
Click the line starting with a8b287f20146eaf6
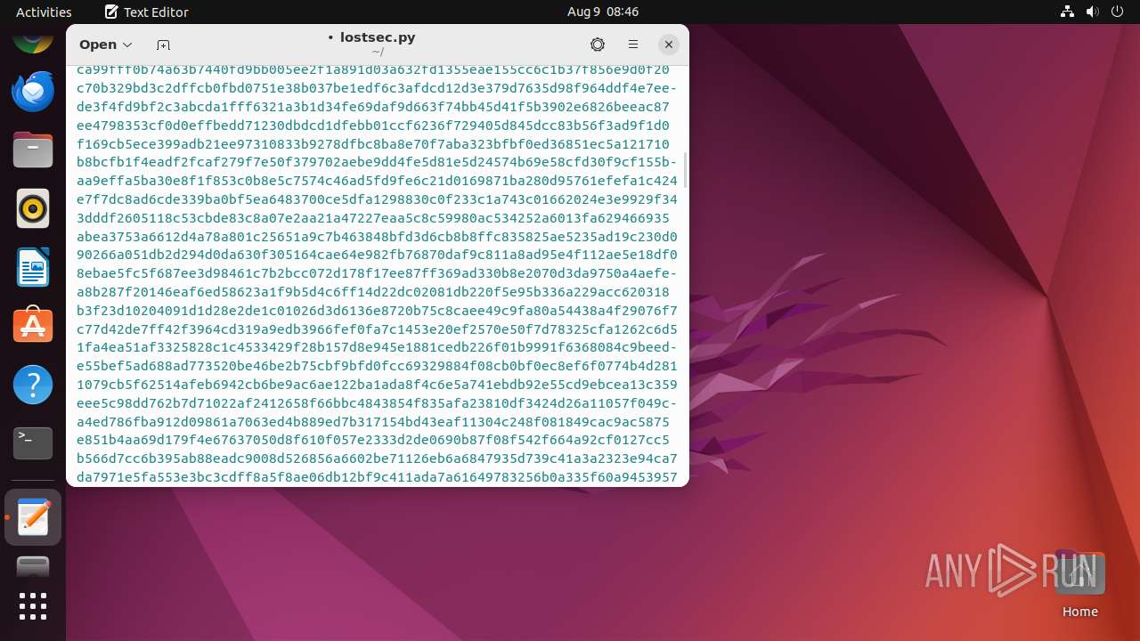pos(373,292)
